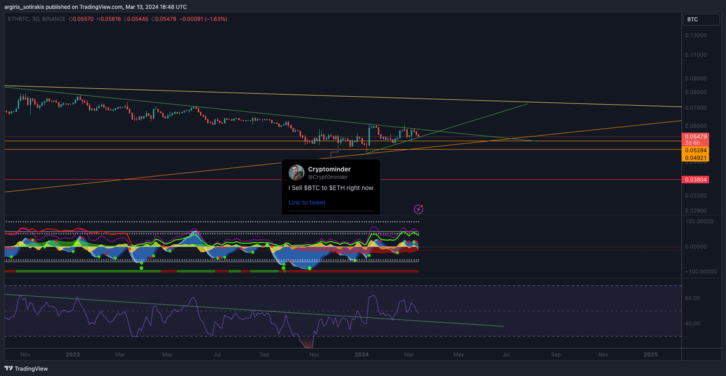Viewport: 726px width, 376px height.
Task: Click the 0.08000 price axis value
Action: click(695, 92)
